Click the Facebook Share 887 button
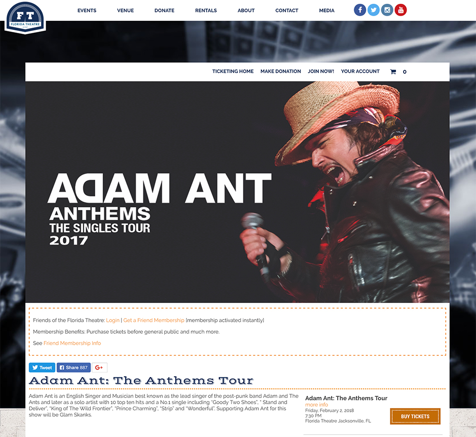 pos(73,368)
